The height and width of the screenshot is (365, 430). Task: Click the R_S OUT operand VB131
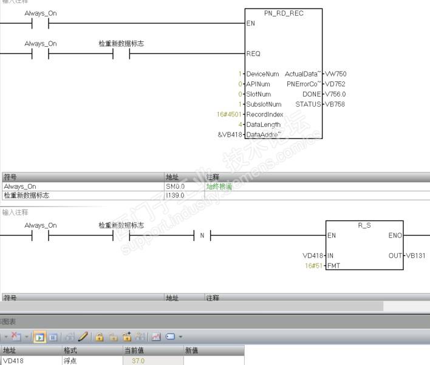(x=415, y=256)
